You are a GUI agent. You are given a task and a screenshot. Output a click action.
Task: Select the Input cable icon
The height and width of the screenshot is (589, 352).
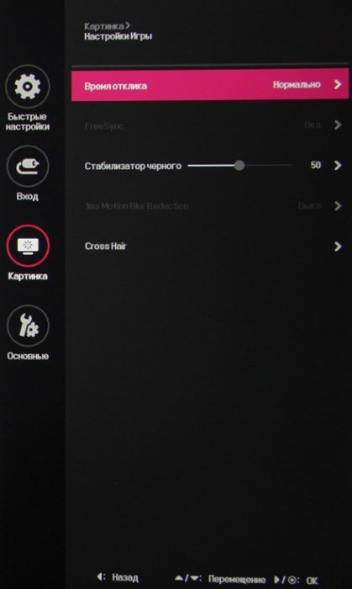(28, 167)
